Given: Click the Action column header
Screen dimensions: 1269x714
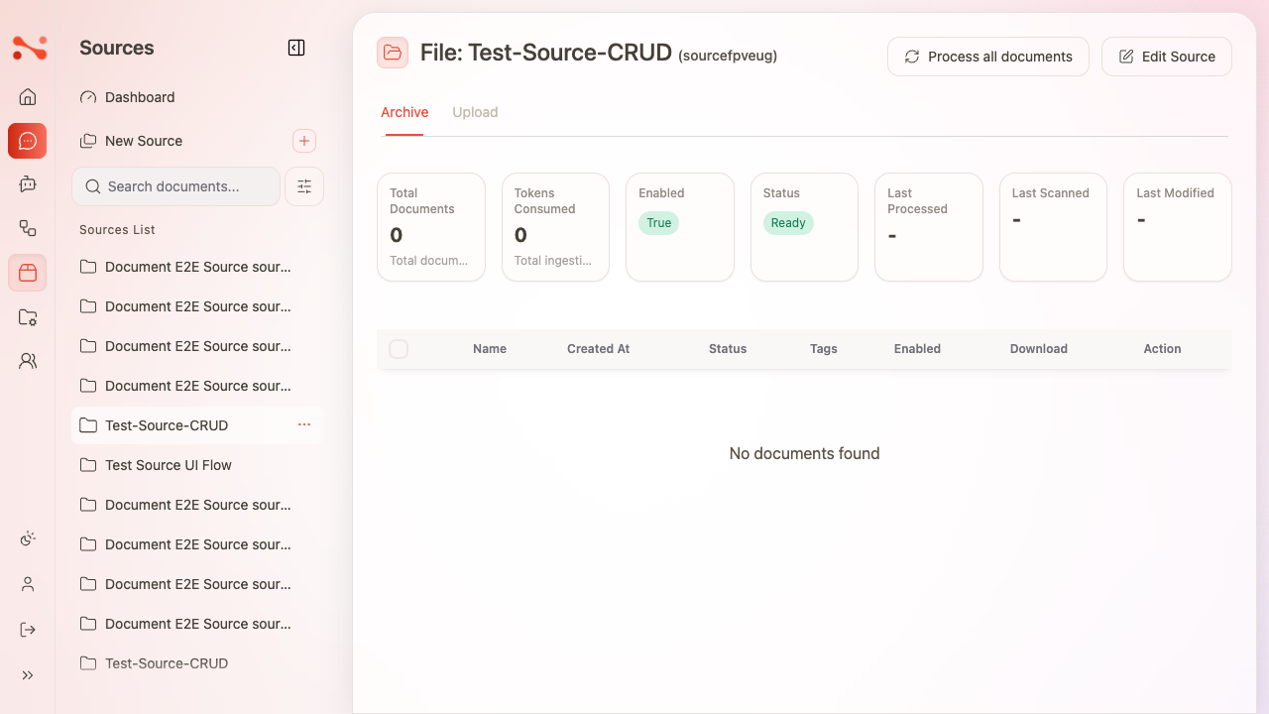Looking at the screenshot, I should point(1162,349).
